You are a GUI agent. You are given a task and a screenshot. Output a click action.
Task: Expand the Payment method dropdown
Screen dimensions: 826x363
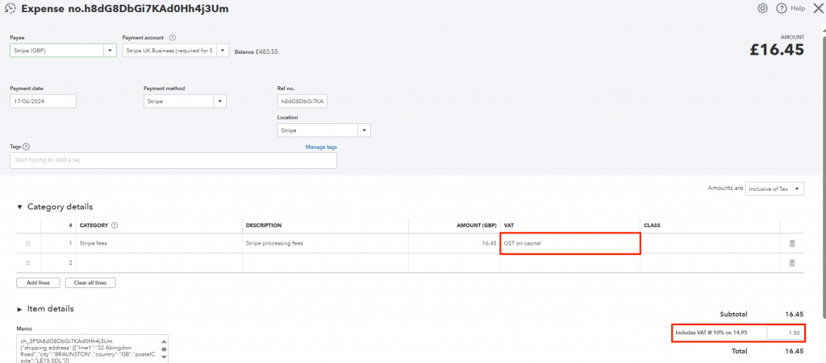219,101
